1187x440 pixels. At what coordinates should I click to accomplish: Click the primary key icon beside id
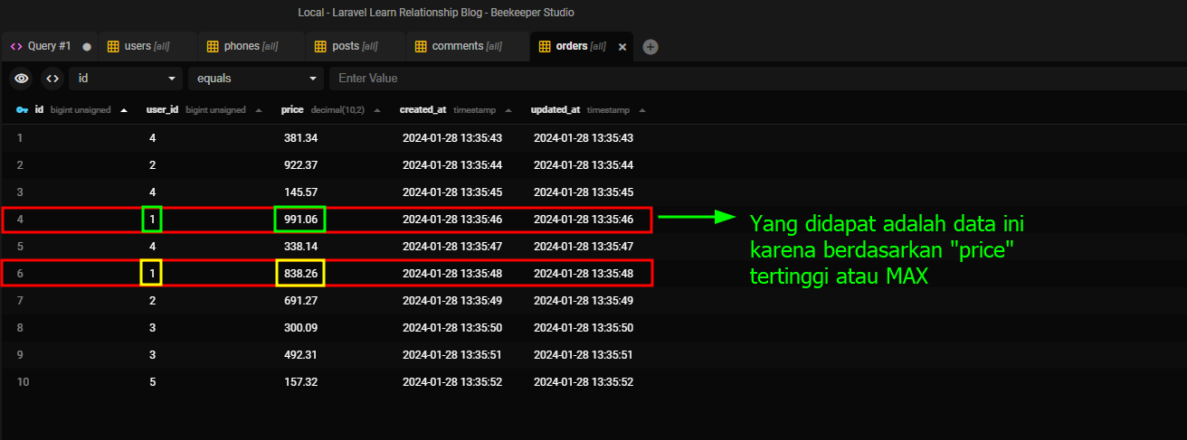tap(23, 110)
